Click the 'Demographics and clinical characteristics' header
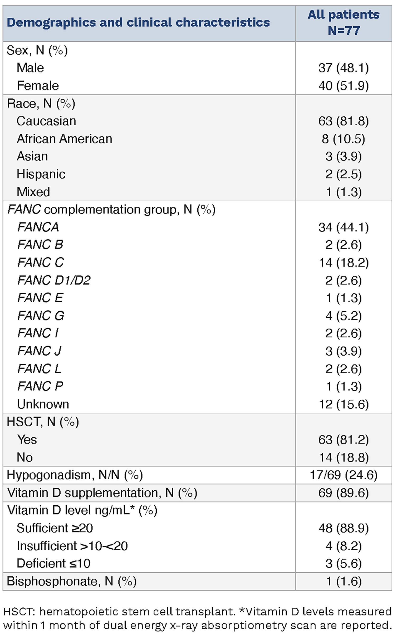Screen dimensions: 397x634 (138, 23)
